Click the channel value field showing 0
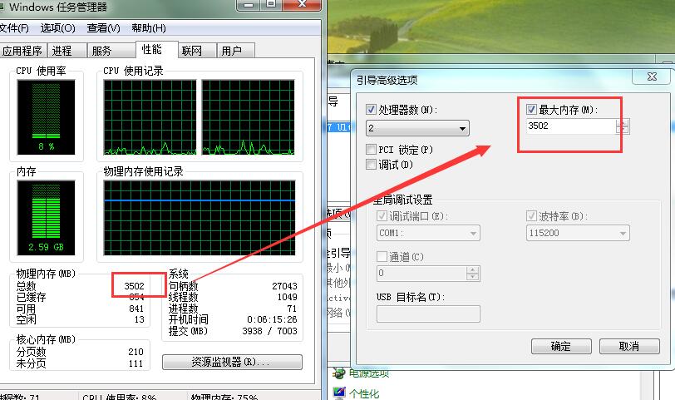Viewport: 675px width, 400px height. 421,274
